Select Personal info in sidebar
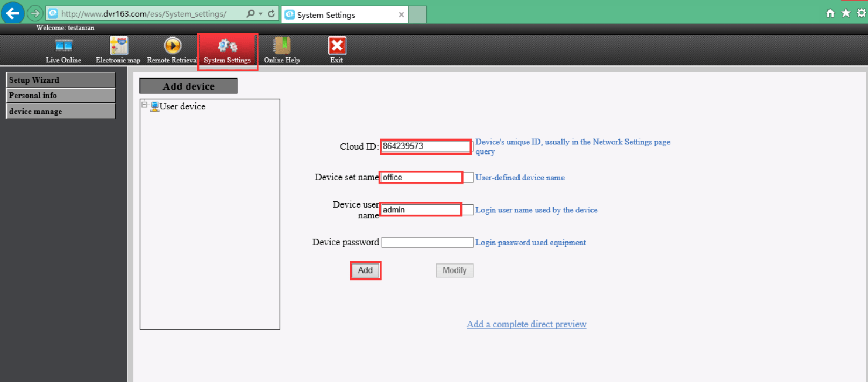Image resolution: width=868 pixels, height=382 pixels. (x=60, y=95)
